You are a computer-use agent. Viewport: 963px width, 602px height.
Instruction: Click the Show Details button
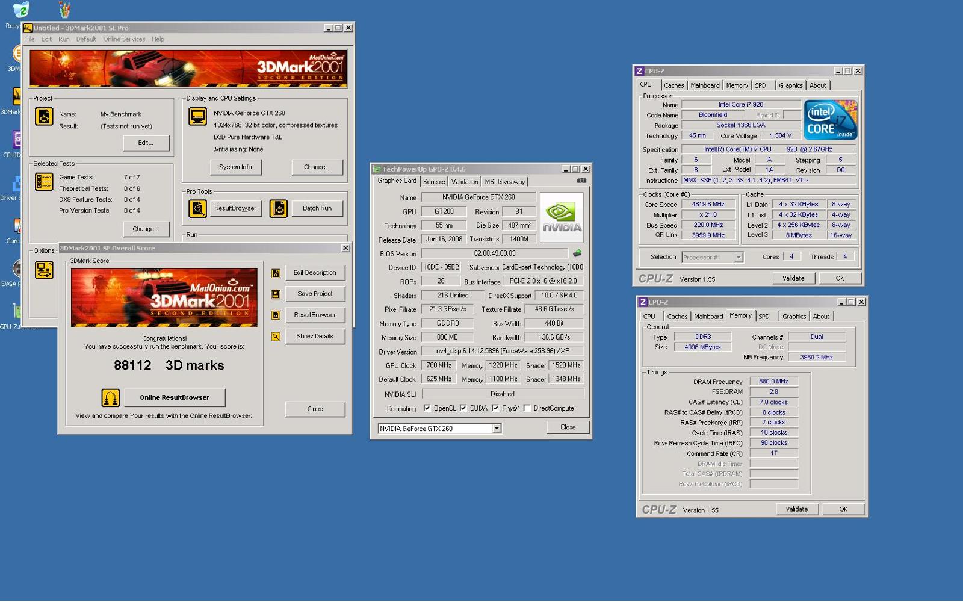point(315,336)
